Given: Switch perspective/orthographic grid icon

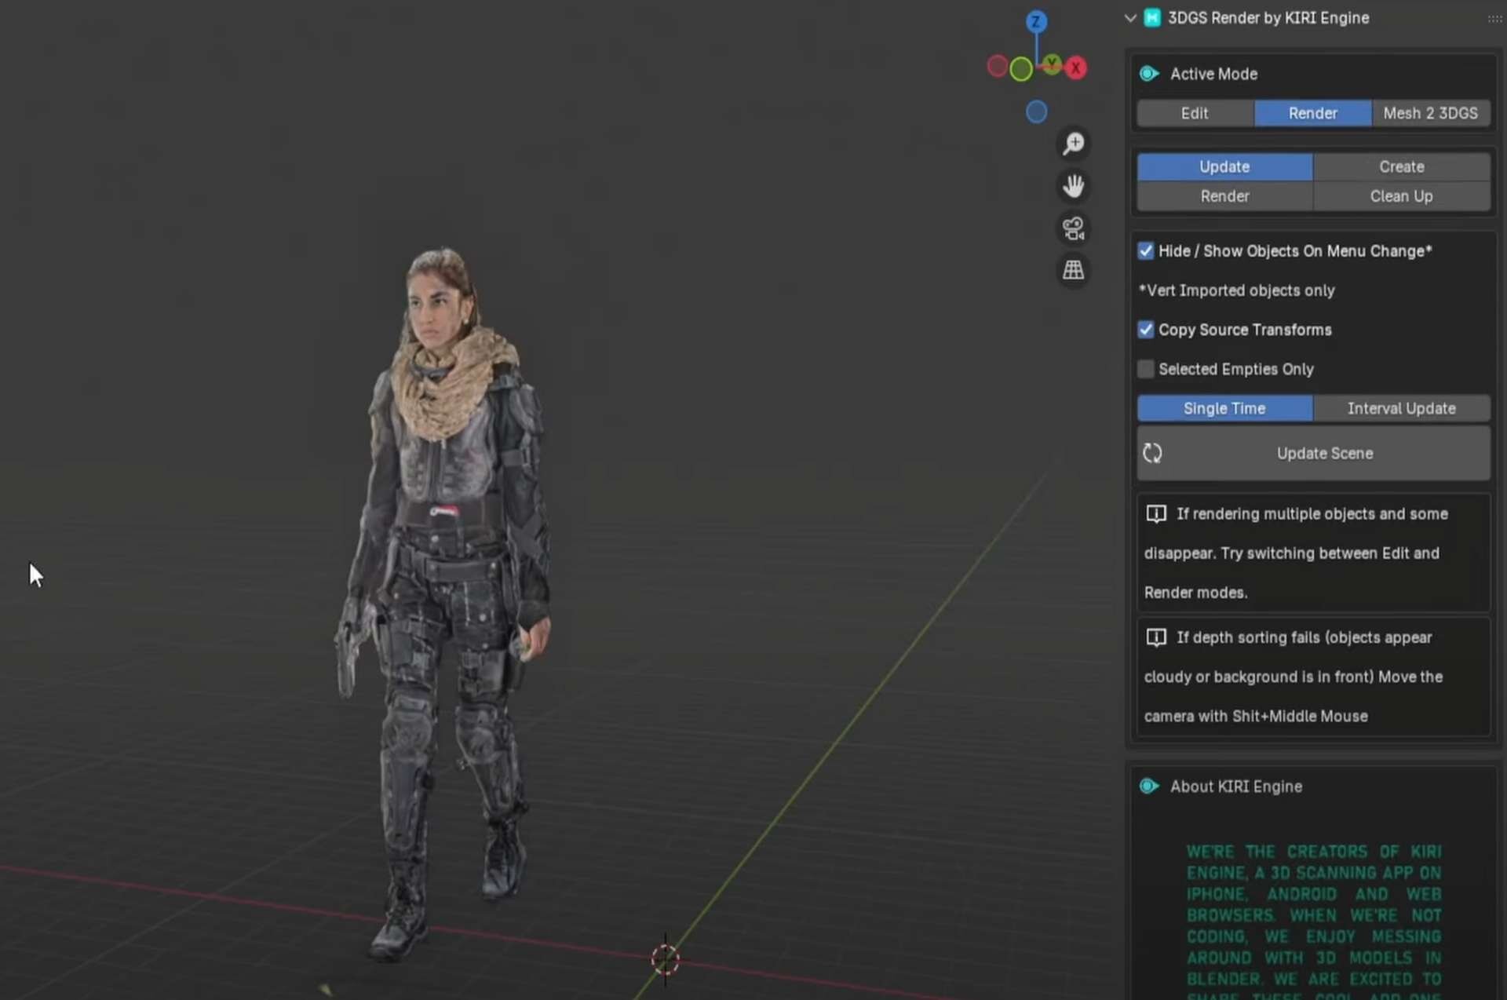Looking at the screenshot, I should [1073, 271].
